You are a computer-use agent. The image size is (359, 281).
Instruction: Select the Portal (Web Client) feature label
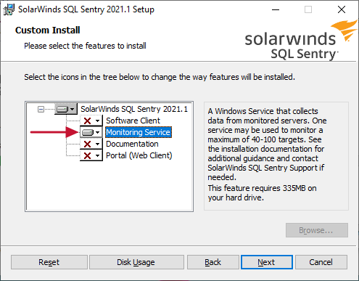(x=139, y=155)
